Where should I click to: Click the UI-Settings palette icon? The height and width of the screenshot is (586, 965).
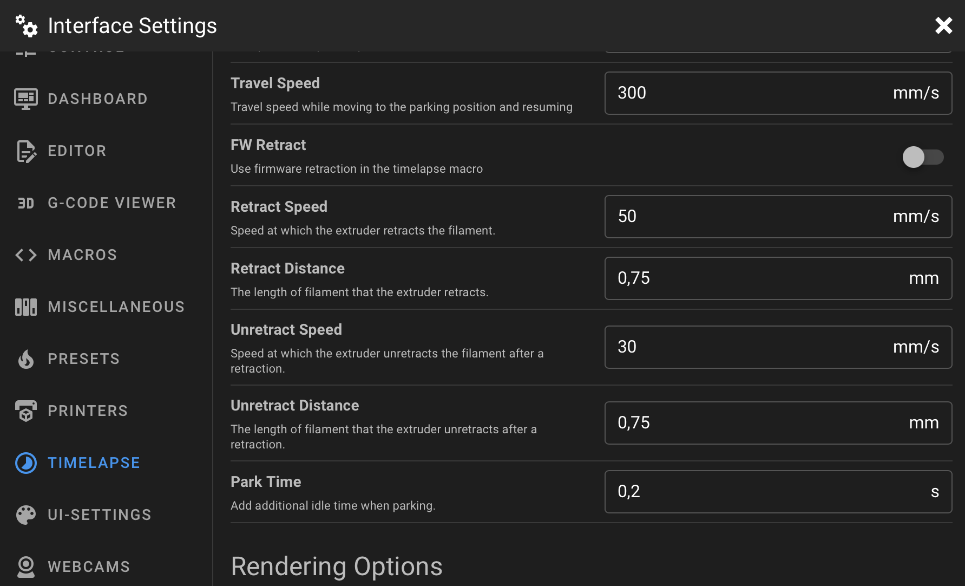pos(25,515)
